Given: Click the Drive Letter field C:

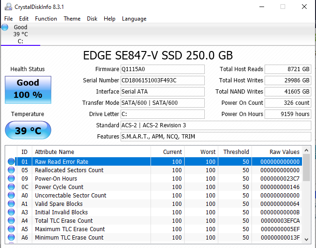Looking at the screenshot, I should click(162, 114).
